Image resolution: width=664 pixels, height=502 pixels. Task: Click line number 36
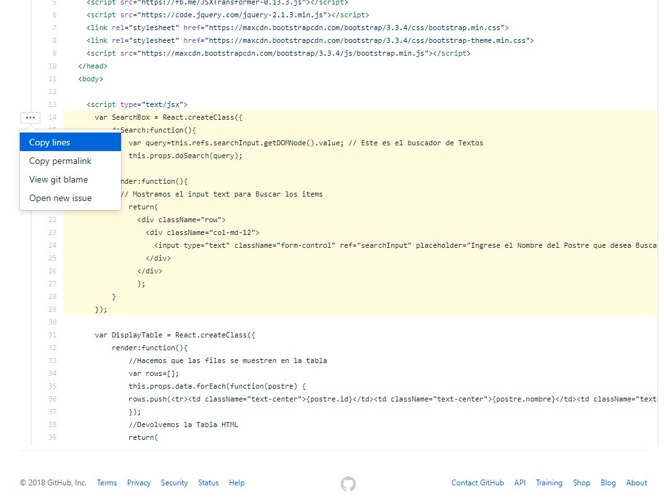click(x=53, y=399)
